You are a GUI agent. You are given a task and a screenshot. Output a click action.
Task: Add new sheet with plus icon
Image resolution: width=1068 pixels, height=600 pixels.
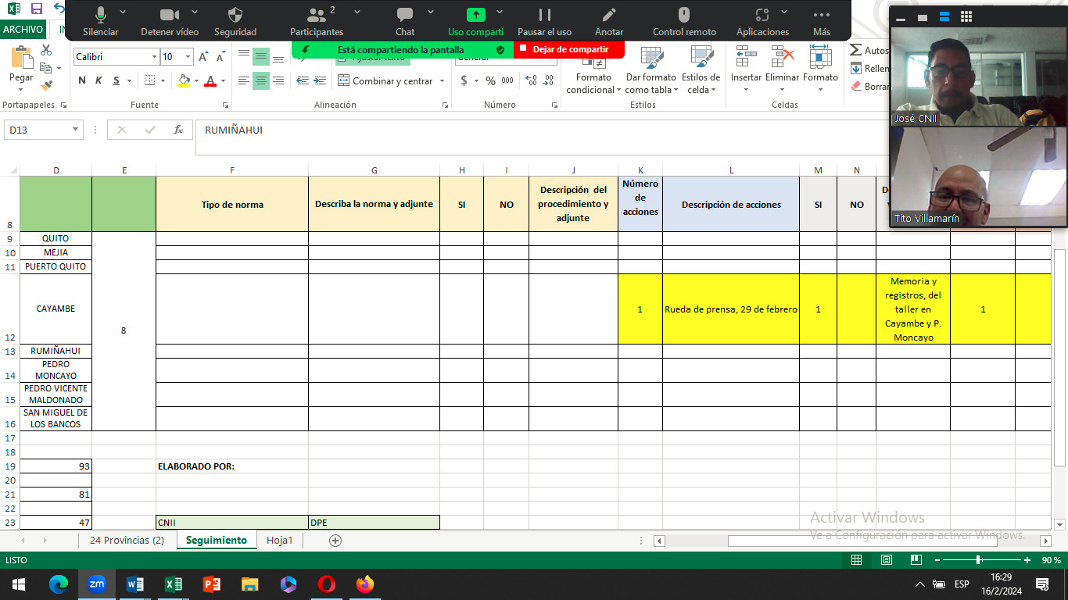[x=335, y=541]
